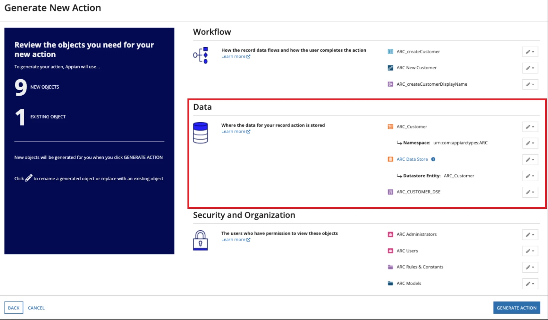The width and height of the screenshot is (548, 320).
Task: Open the ARC Data Store link
Action: 412,159
